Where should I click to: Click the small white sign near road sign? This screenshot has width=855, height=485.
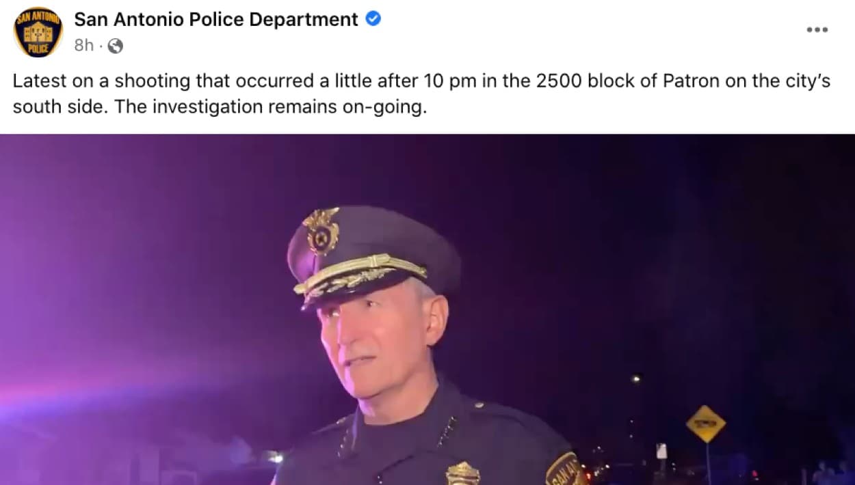click(x=661, y=451)
